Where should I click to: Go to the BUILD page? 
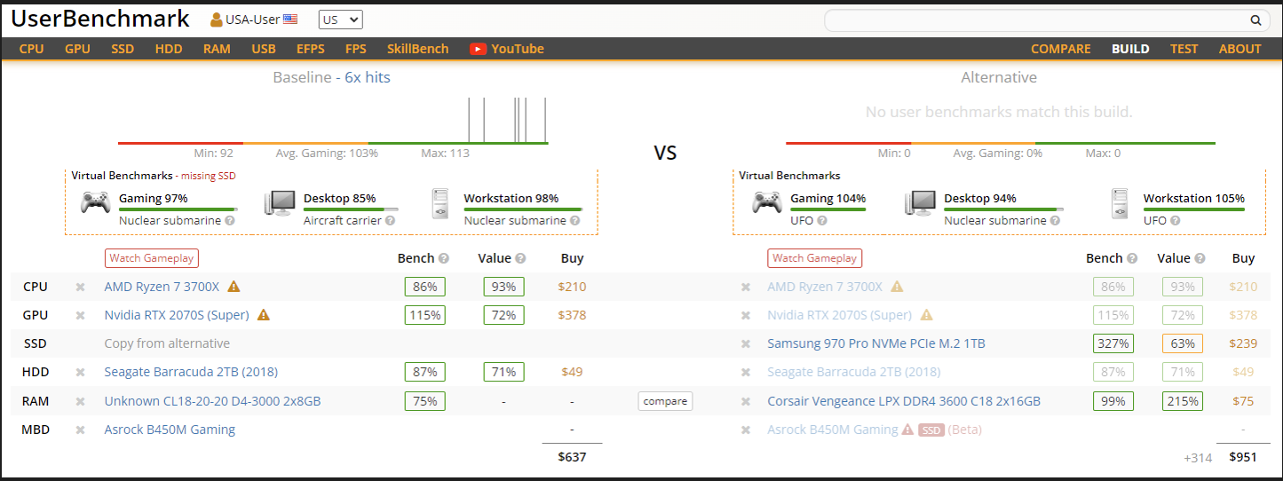point(1130,49)
